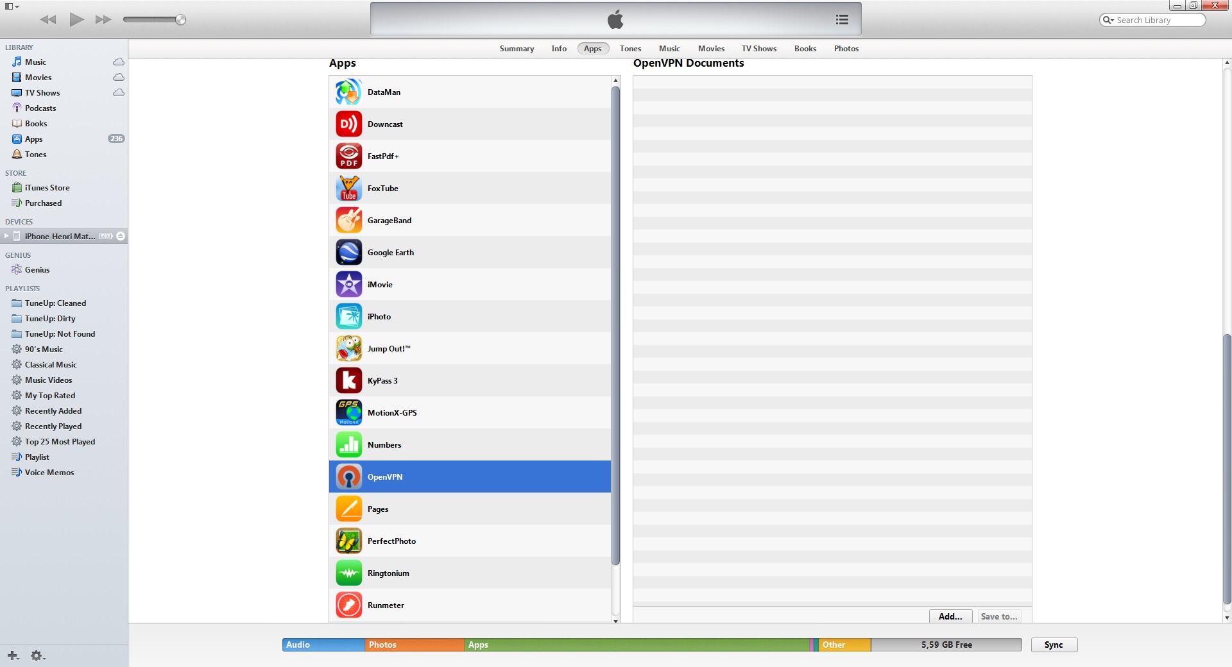Click the Runmeter app icon
1232x667 pixels.
(x=348, y=605)
